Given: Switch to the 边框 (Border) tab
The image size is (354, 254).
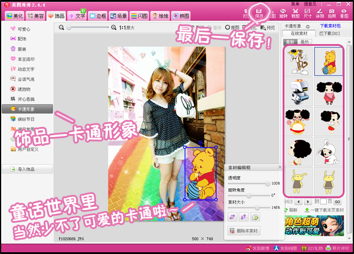Looking at the screenshot, I should click(104, 15).
